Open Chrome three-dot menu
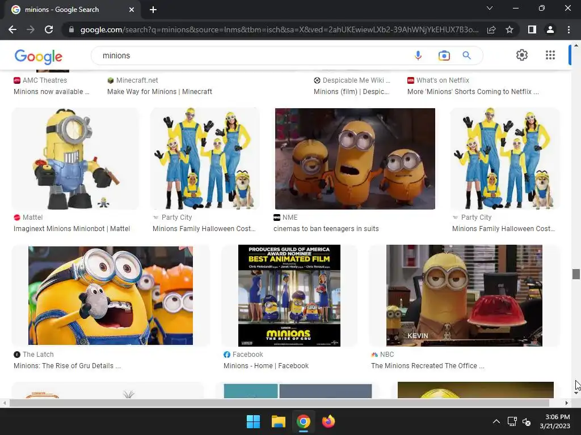The height and width of the screenshot is (435, 581). (x=569, y=29)
